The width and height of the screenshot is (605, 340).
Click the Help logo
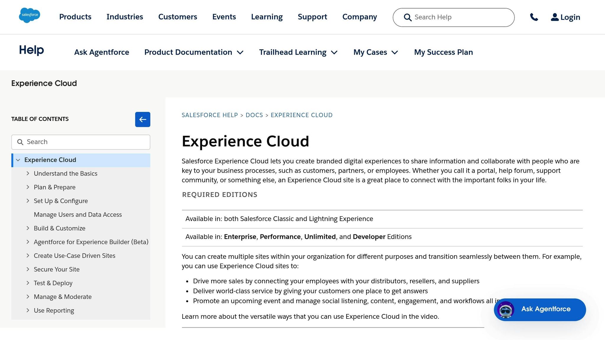pos(31,50)
